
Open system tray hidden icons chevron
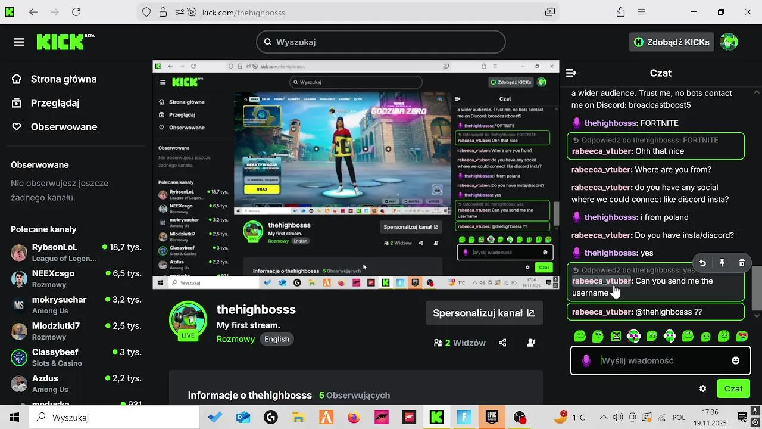tap(603, 417)
